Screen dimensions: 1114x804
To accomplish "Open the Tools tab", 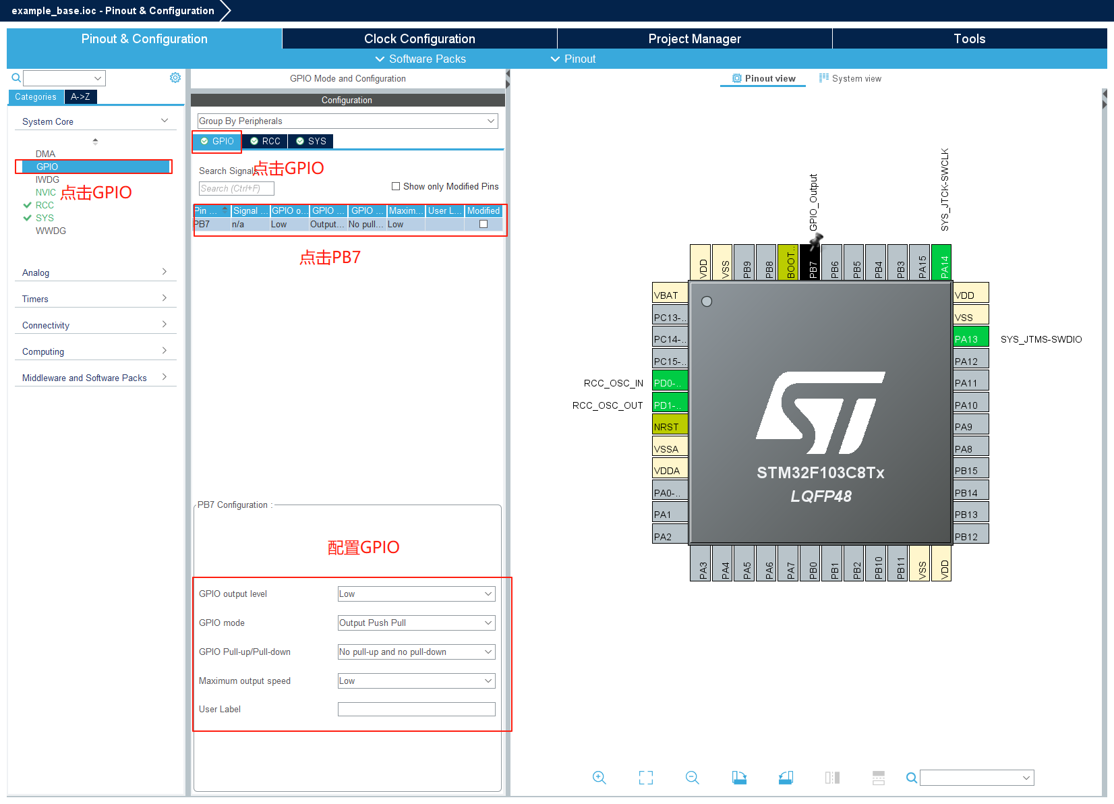I will coord(970,38).
